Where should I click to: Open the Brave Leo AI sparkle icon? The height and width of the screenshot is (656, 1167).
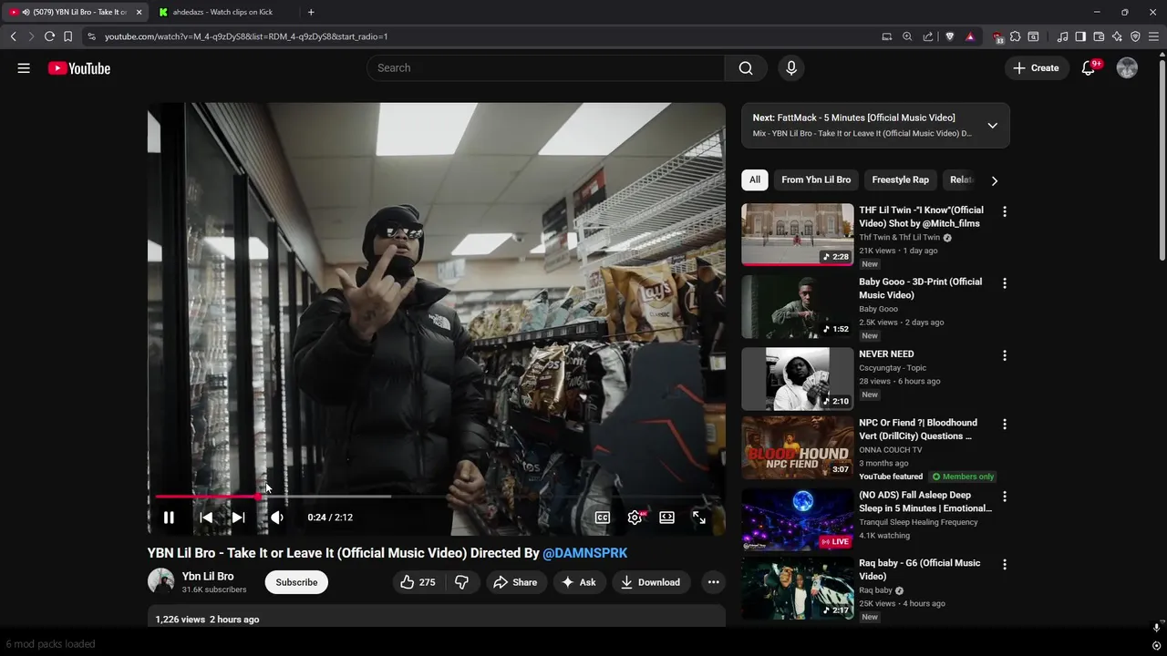tap(1117, 36)
